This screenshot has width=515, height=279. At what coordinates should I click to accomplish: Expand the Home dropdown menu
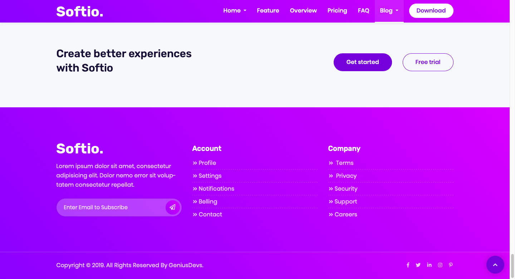click(x=235, y=11)
